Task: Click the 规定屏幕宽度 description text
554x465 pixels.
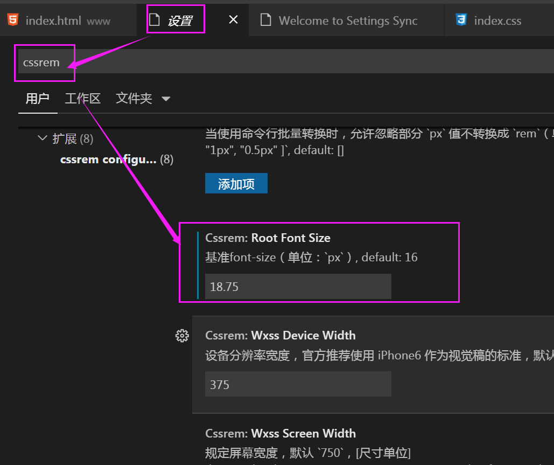Action: tap(308, 453)
